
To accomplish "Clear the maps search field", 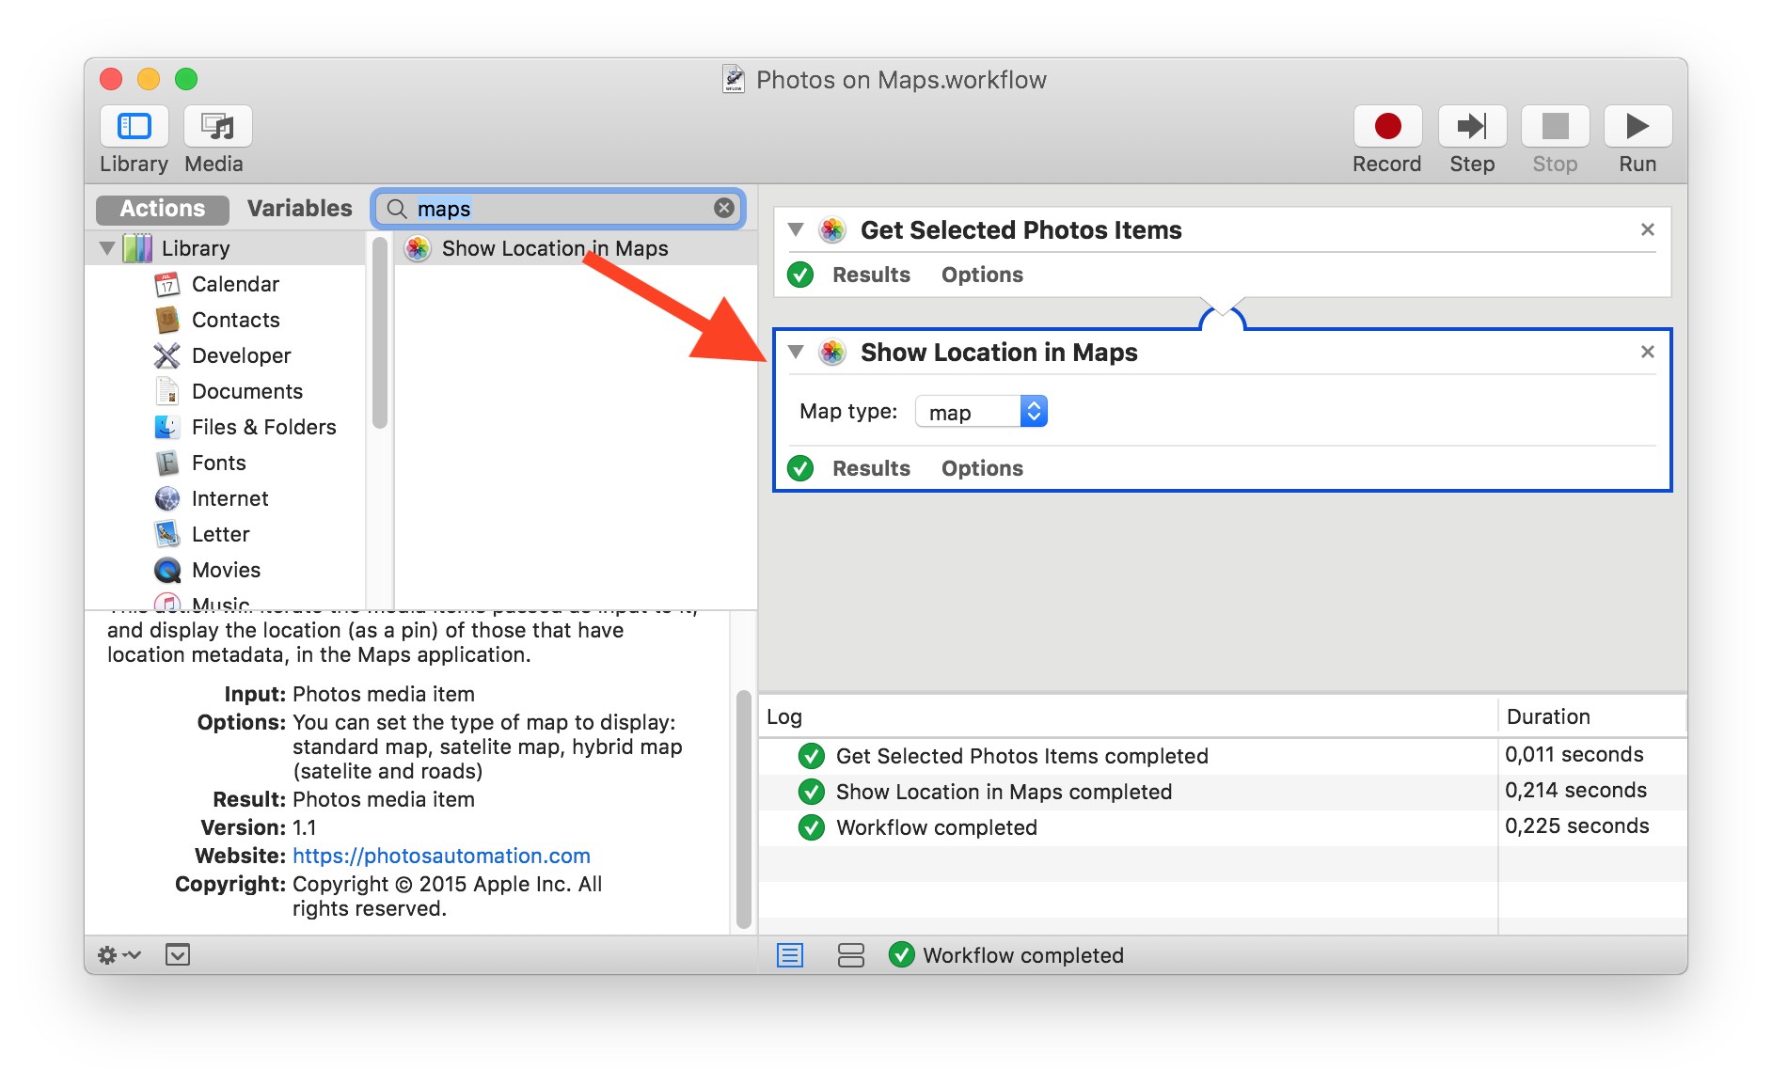I will pyautogui.click(x=723, y=208).
